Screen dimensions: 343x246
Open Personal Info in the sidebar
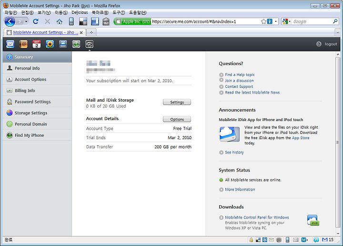(x=37, y=68)
